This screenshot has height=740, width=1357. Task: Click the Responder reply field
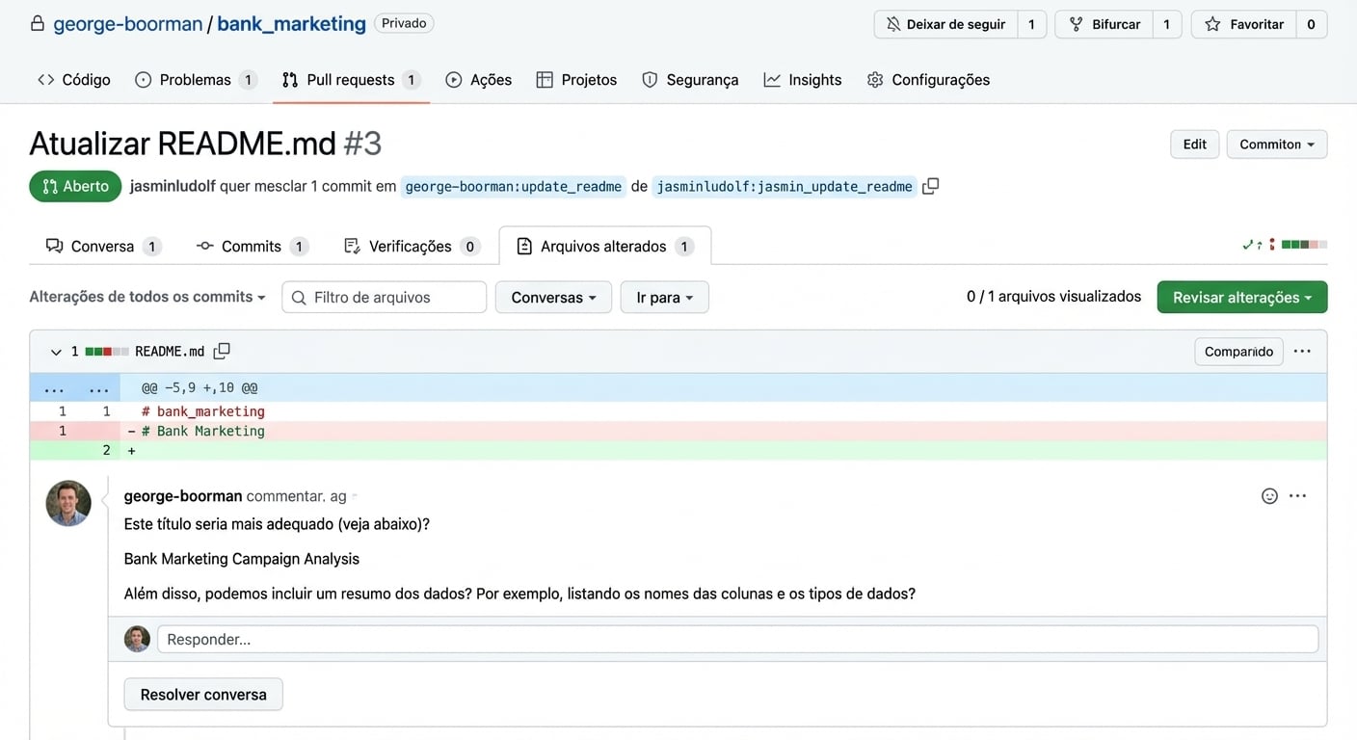[x=737, y=639]
